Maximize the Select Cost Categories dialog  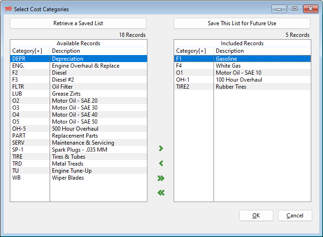tap(294, 9)
